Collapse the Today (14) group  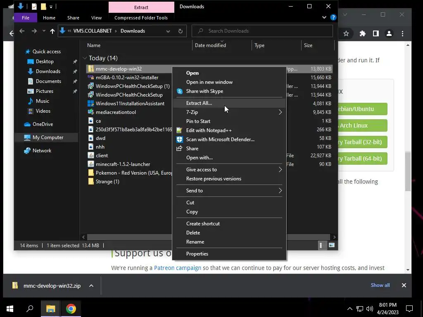tap(85, 58)
